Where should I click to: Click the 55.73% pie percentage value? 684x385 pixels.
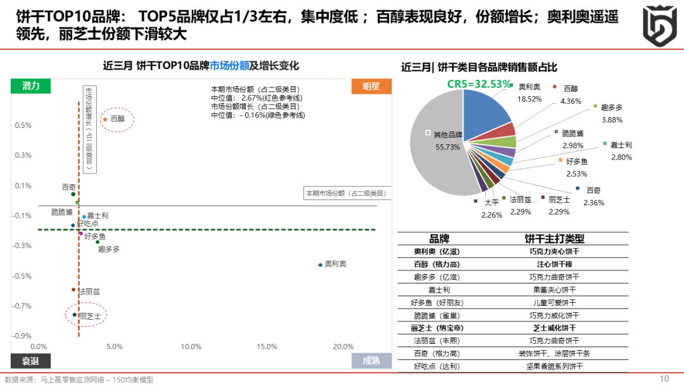448,148
